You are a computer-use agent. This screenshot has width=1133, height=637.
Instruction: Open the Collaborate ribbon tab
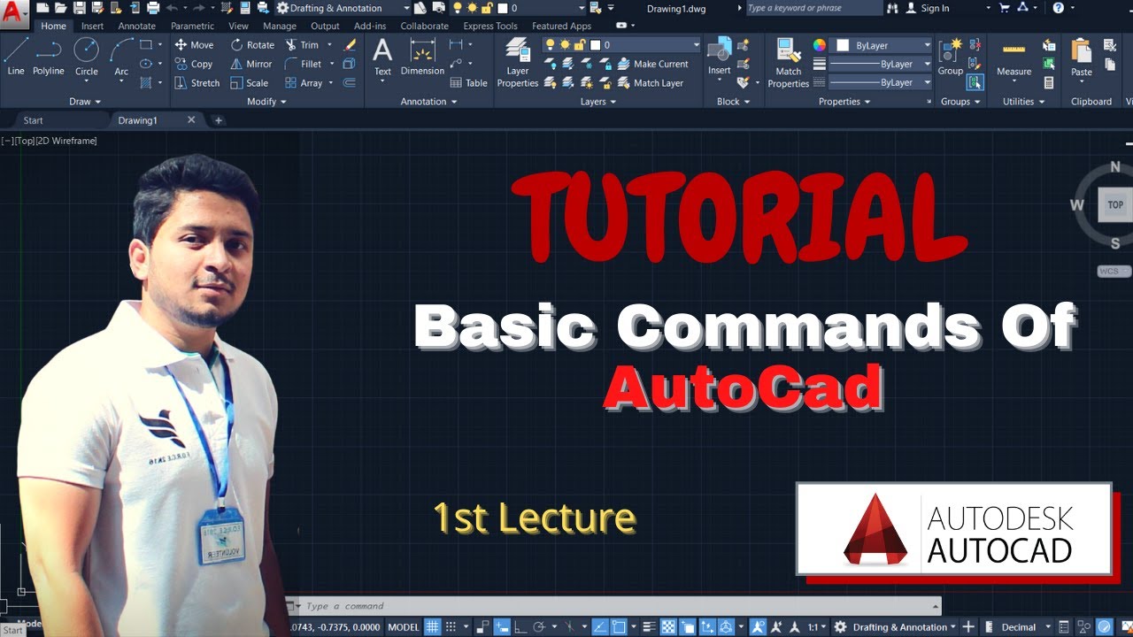pos(424,26)
